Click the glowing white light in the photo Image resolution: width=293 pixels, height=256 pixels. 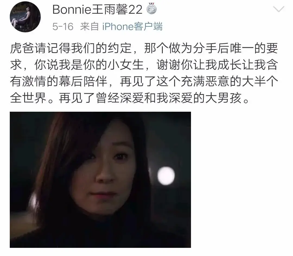pos(166,176)
